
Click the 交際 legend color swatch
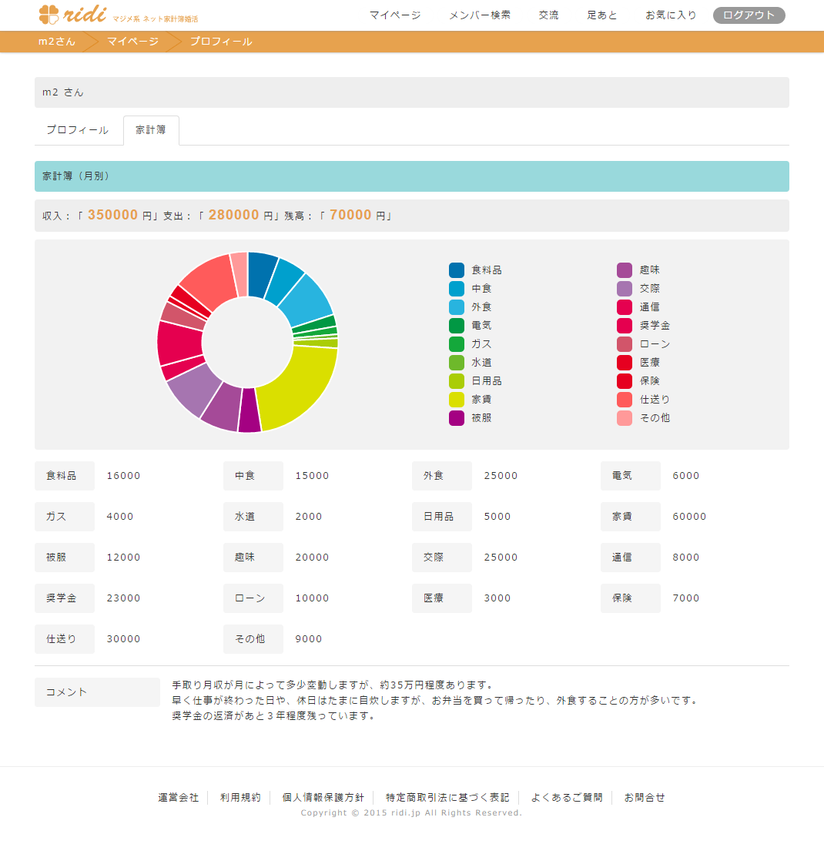point(625,289)
